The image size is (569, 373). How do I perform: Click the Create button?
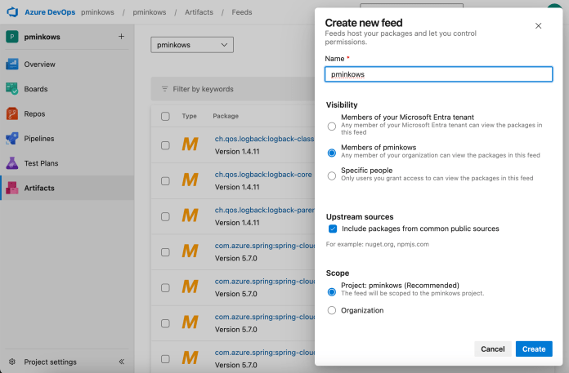coord(533,349)
